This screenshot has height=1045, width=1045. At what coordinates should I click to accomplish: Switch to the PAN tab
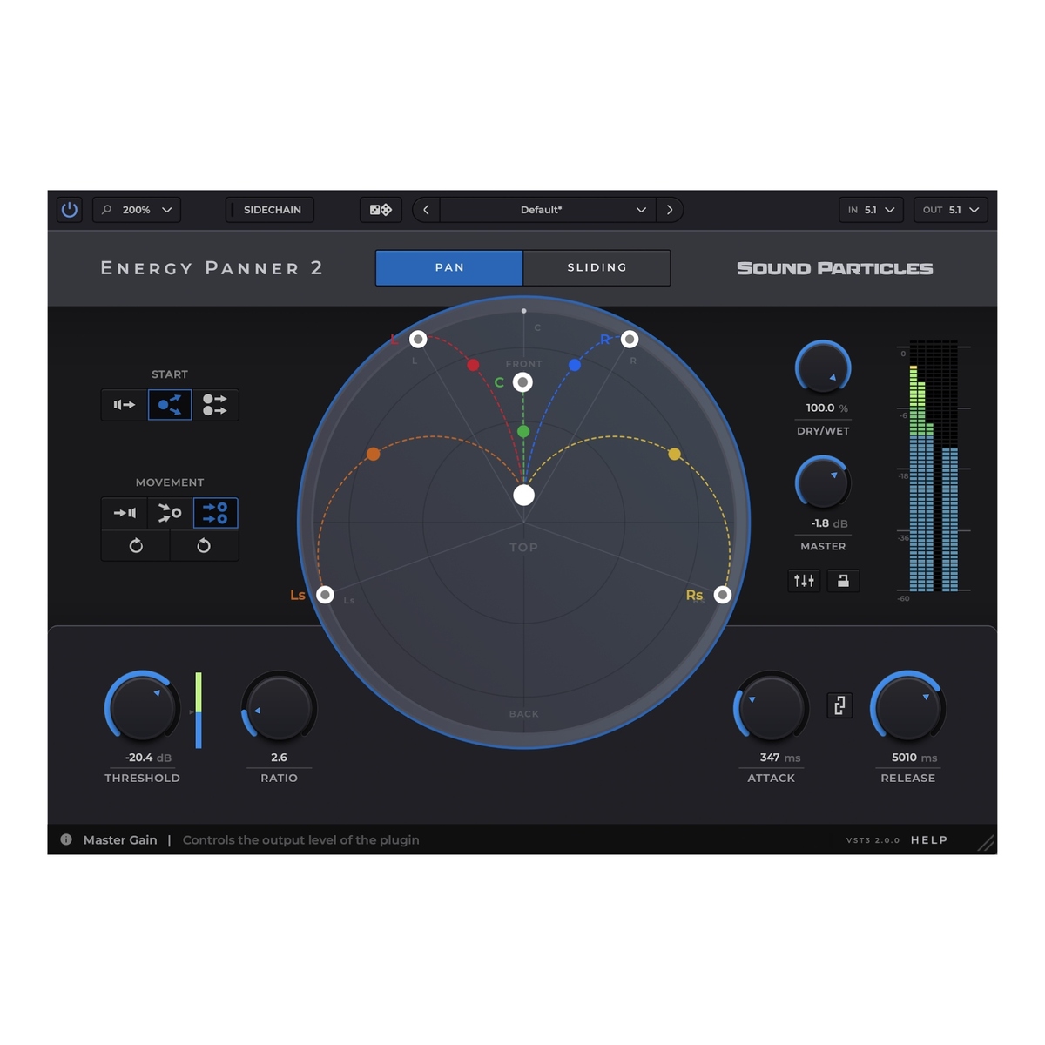coord(449,267)
